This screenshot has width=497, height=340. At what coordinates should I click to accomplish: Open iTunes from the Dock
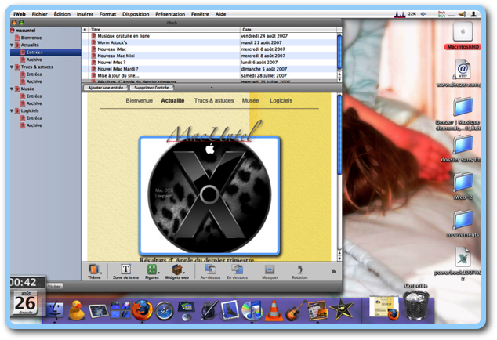pyautogui.click(x=252, y=310)
